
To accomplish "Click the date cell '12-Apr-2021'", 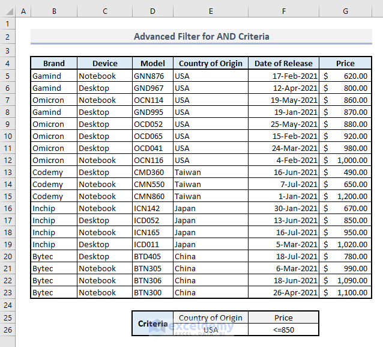I will point(283,88).
